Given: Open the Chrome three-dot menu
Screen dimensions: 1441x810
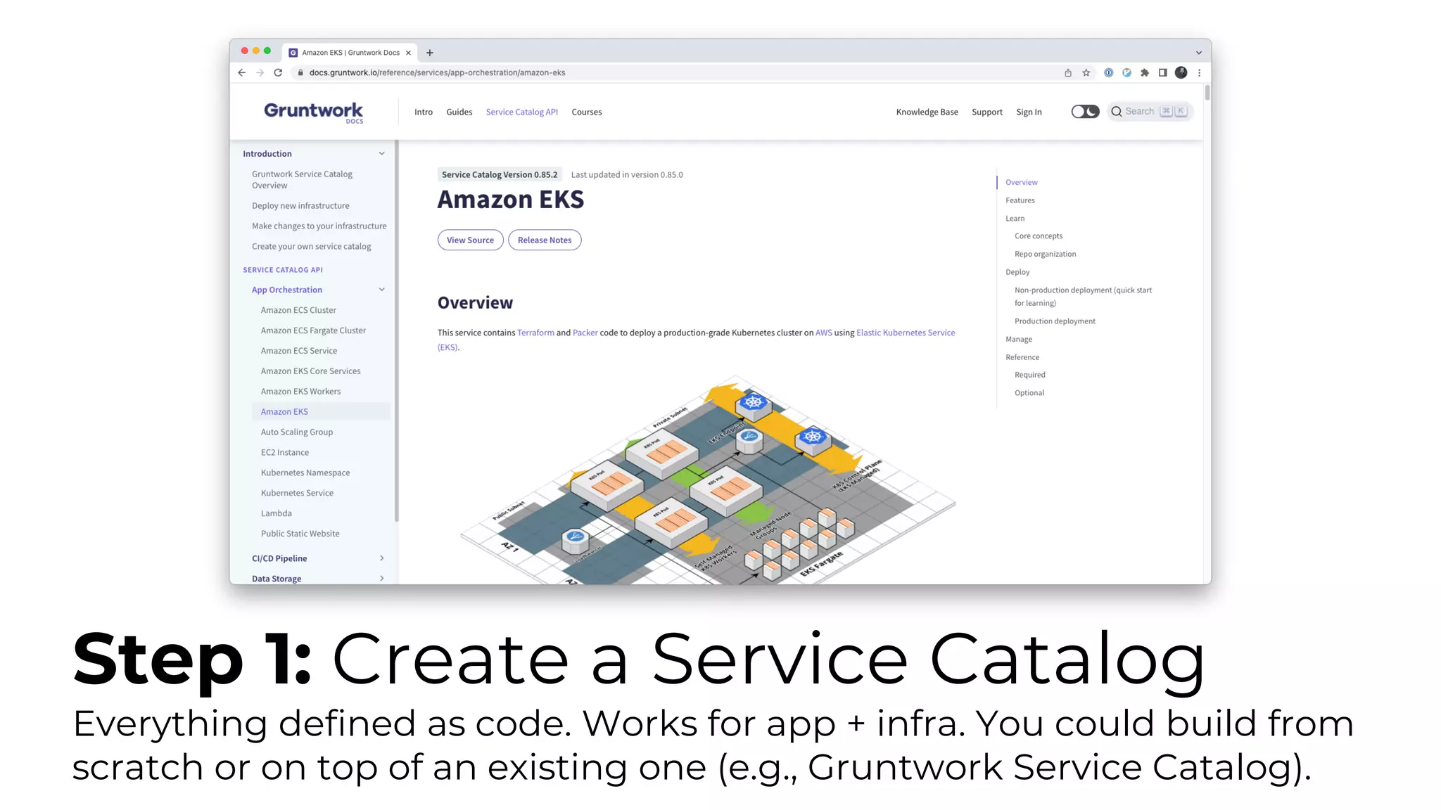Looking at the screenshot, I should click(1200, 72).
